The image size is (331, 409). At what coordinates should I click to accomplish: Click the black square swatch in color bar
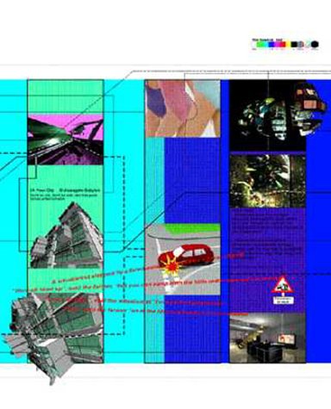pos(294,45)
